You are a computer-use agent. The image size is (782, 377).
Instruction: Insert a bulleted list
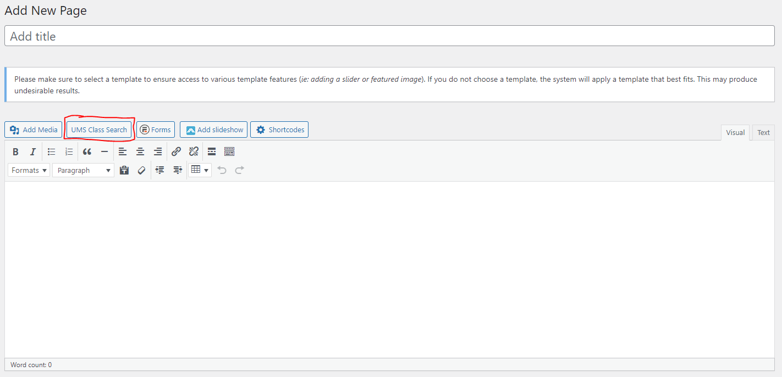52,152
